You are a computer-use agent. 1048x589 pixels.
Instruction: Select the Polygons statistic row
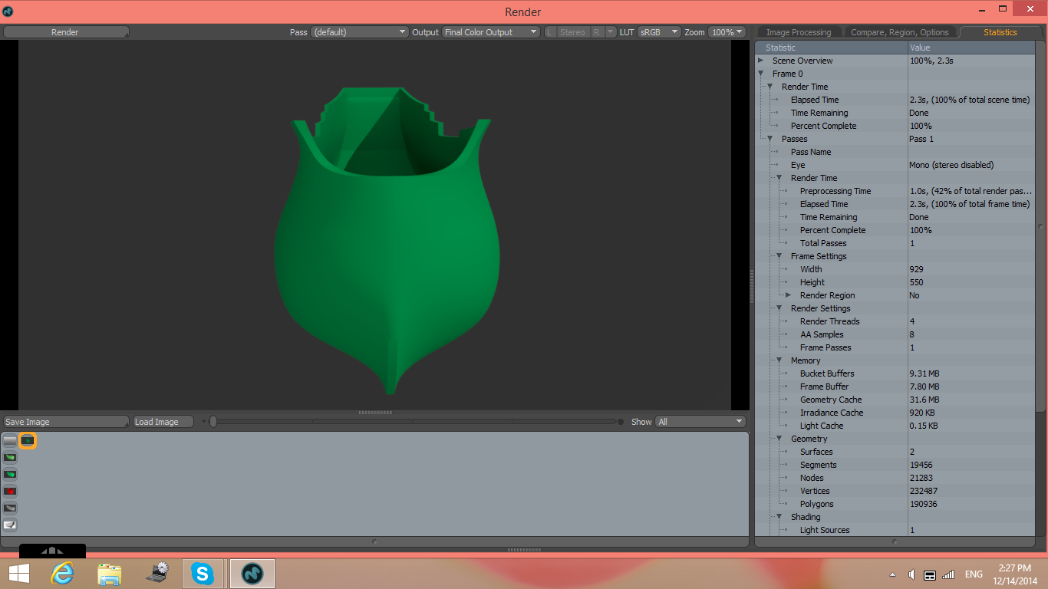tap(895, 504)
